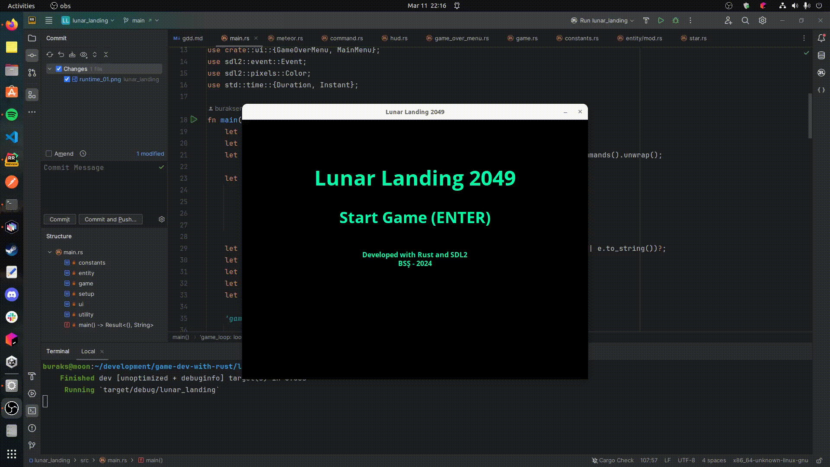Open Problems tool window icon

pos(32,428)
